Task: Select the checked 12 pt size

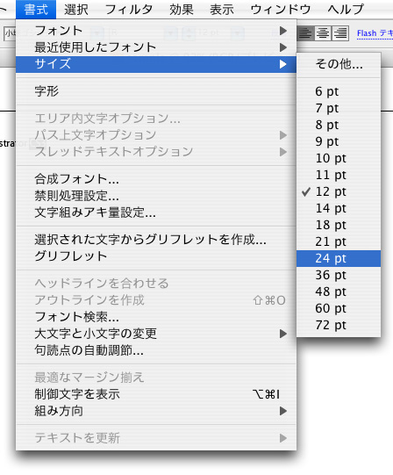Action: pos(339,191)
